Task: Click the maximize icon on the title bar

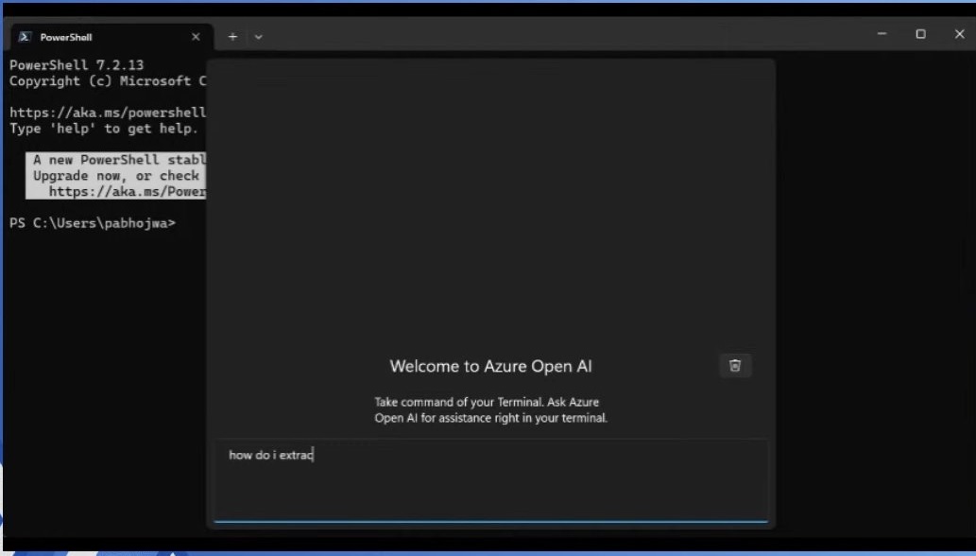Action: tap(919, 34)
